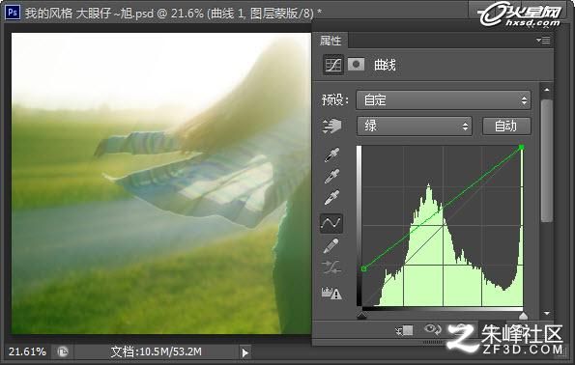Open the 预设 preset dropdown
Screen dimensions: 575x365
pyautogui.click(x=444, y=100)
